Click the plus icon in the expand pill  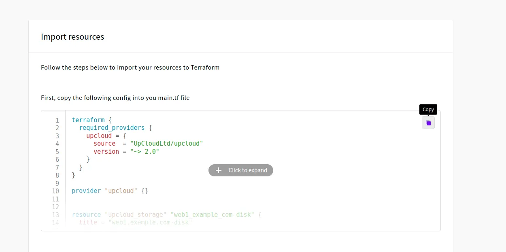(219, 170)
